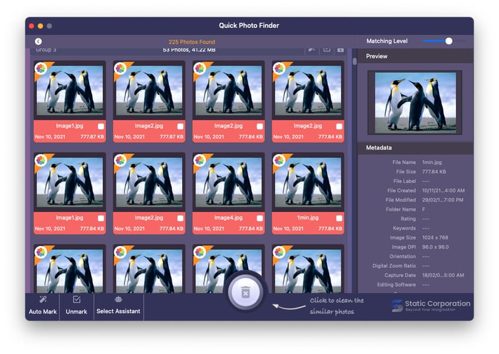Click the Static Corporation logo
Viewport: 499px width, 354px height.
pos(430,305)
